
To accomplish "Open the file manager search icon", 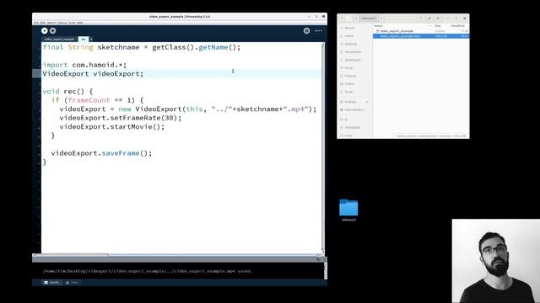I will click(x=421, y=19).
